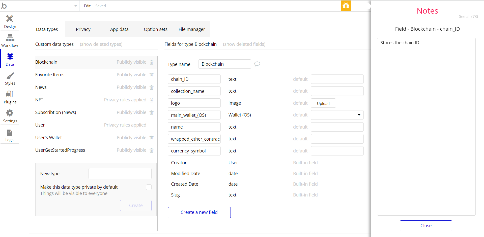484x237 pixels.
Task: Switch to the Privacy tab
Action: click(x=83, y=29)
